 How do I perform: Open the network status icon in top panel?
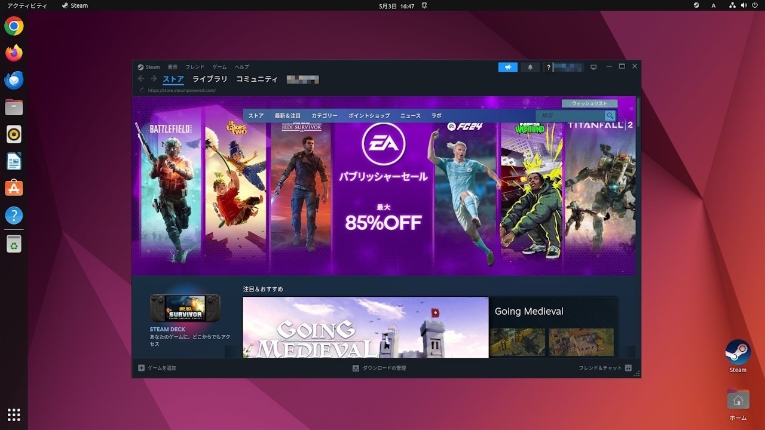click(x=733, y=5)
